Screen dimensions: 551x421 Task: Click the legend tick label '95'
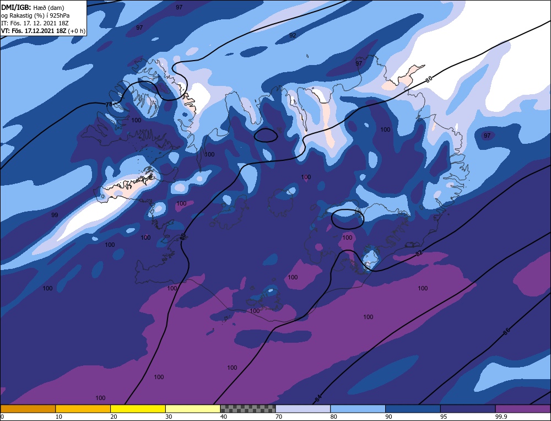(x=444, y=417)
